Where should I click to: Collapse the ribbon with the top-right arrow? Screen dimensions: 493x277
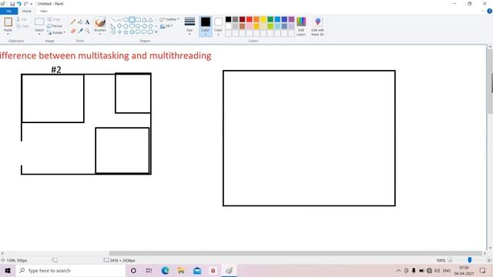point(483,11)
